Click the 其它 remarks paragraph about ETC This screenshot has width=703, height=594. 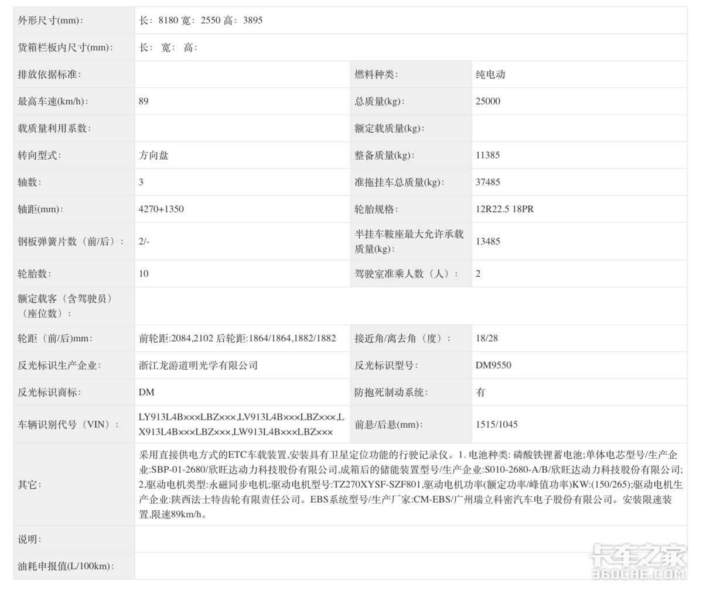coord(410,484)
